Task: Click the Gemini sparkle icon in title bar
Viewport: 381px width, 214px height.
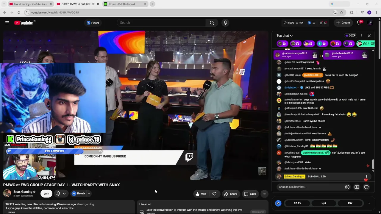Action: 332,4
